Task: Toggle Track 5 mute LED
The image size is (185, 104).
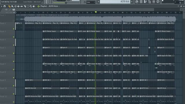Action: coord(14,53)
